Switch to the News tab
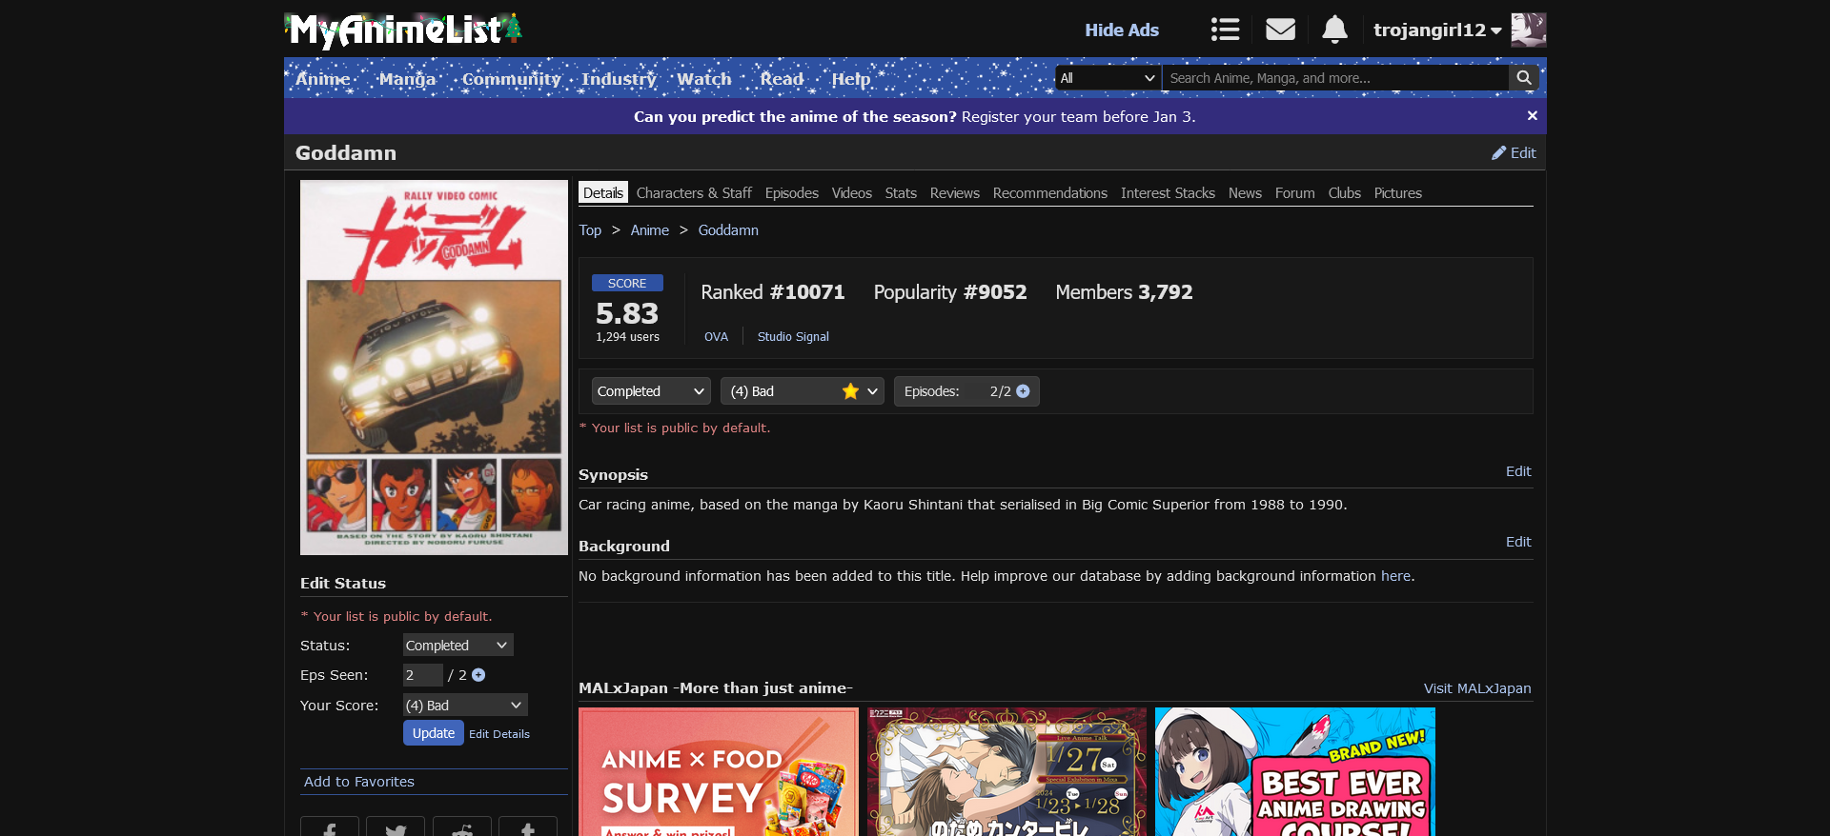 point(1245,193)
